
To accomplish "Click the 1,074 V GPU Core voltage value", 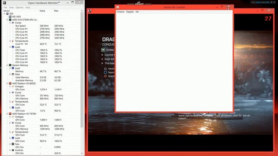I will (43, 90).
